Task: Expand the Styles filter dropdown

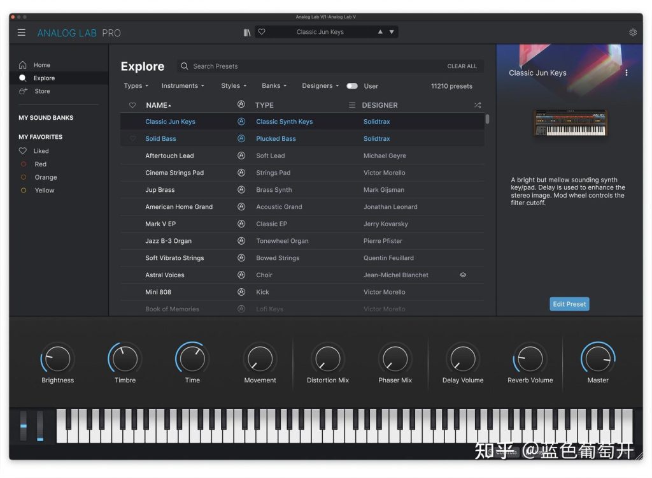Action: pyautogui.click(x=234, y=86)
